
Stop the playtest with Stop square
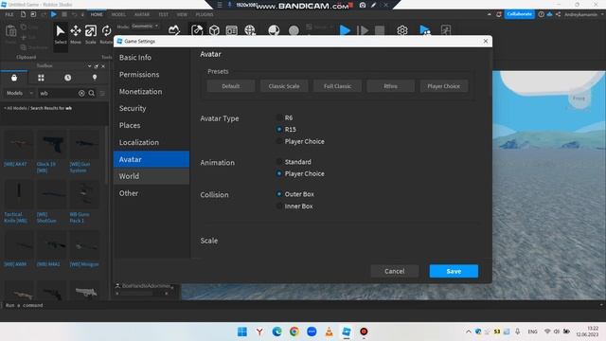(380, 30)
